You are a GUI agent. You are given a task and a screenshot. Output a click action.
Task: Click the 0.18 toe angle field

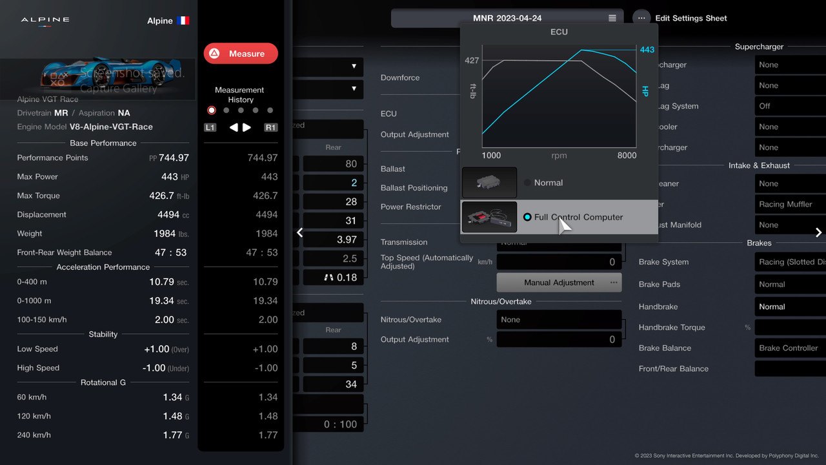pos(333,277)
